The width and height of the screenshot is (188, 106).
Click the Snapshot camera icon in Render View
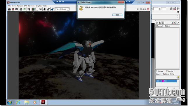(17, 9)
